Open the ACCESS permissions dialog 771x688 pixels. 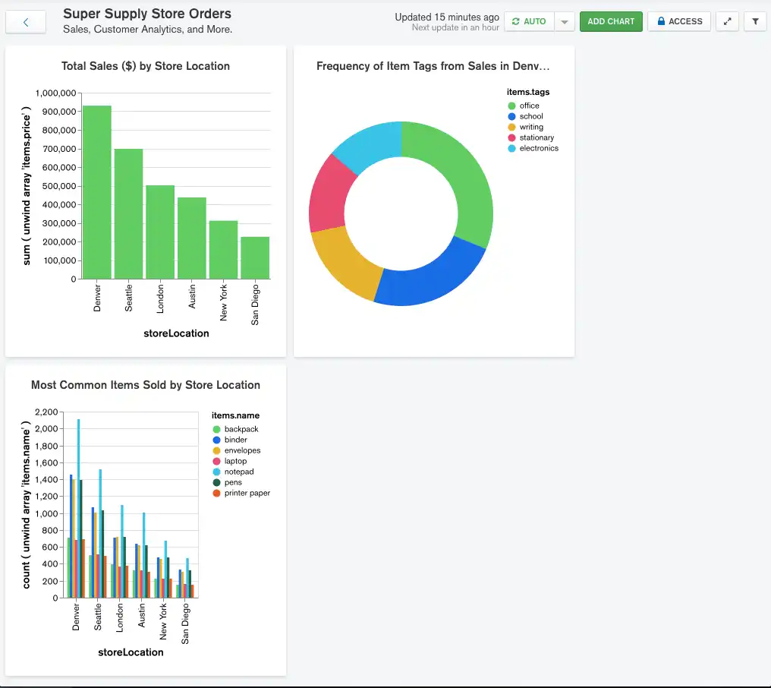coord(679,21)
